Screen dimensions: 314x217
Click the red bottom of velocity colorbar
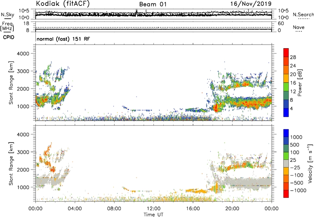click(x=286, y=194)
